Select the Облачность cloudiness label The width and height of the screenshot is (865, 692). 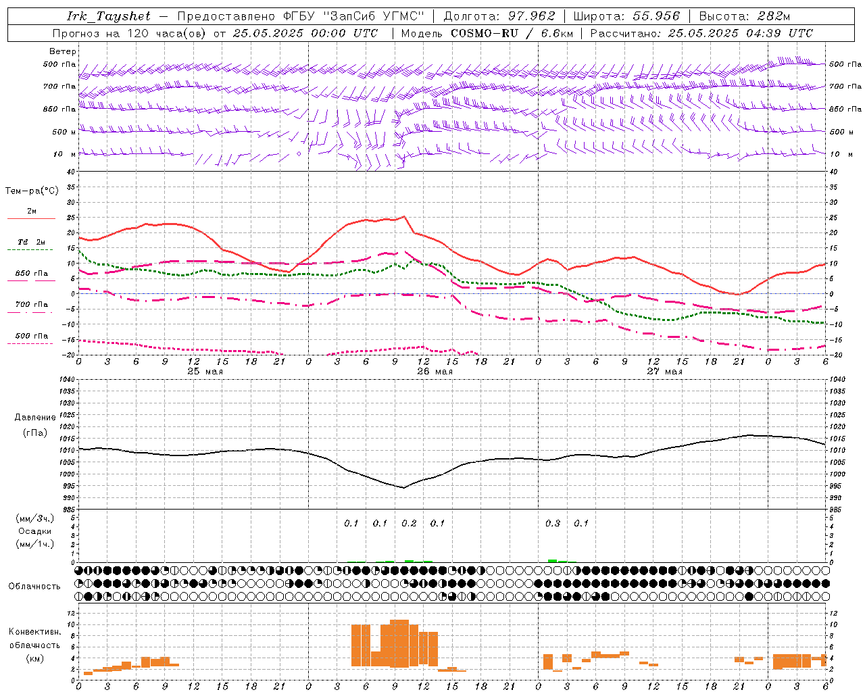[x=34, y=587]
